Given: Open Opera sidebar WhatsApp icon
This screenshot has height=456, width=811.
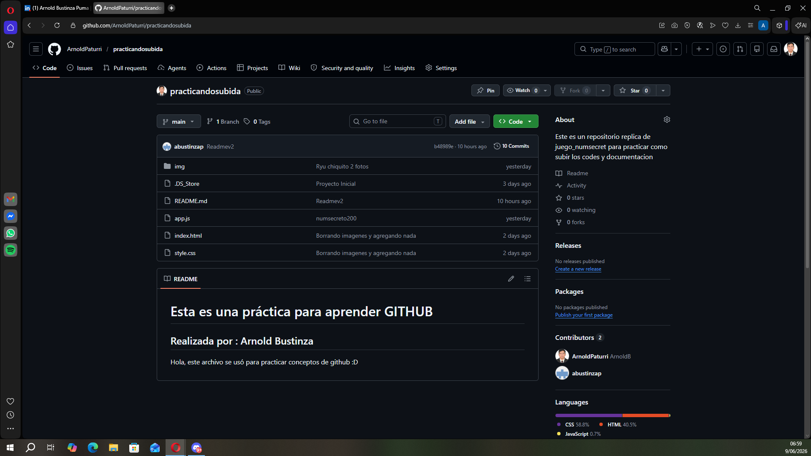Looking at the screenshot, I should click(11, 233).
